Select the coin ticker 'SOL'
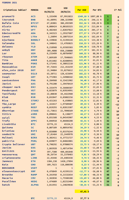Image resolution: width=129 pixels, height=200 pixels. point(33,43)
